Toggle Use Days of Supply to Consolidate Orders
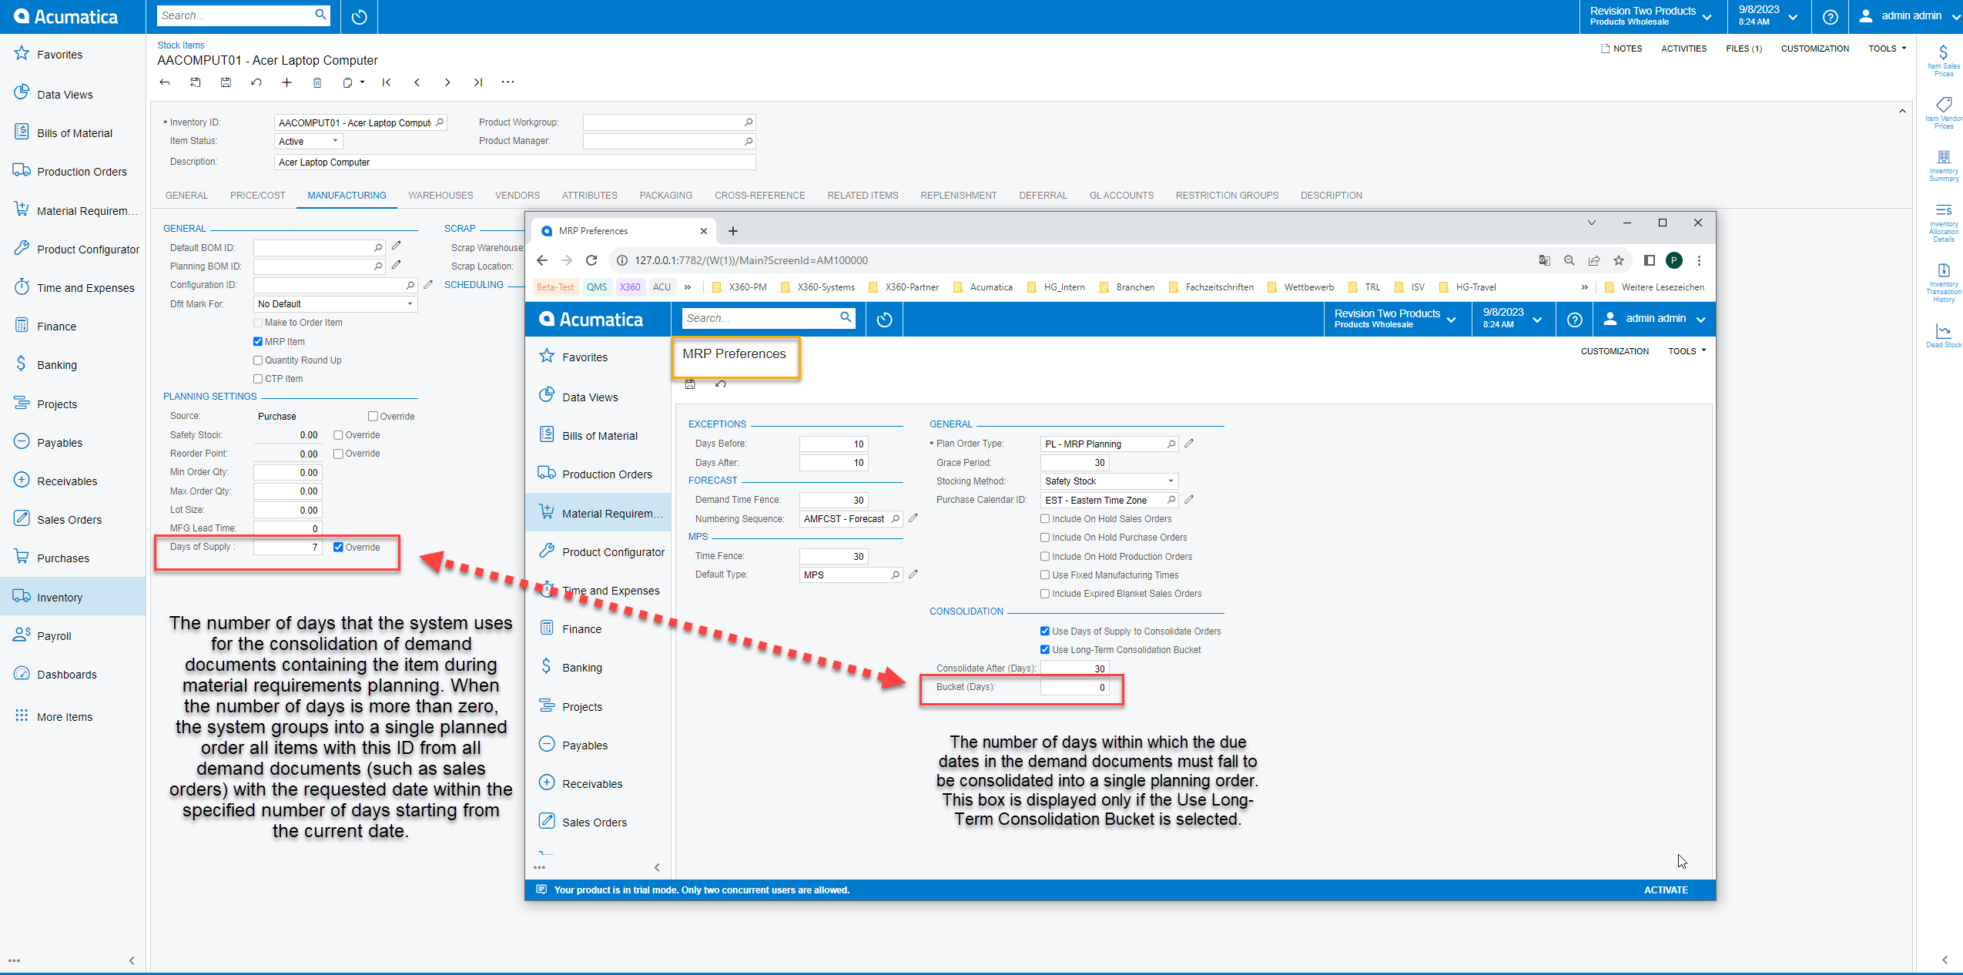Image resolution: width=1963 pixels, height=975 pixels. (1045, 631)
